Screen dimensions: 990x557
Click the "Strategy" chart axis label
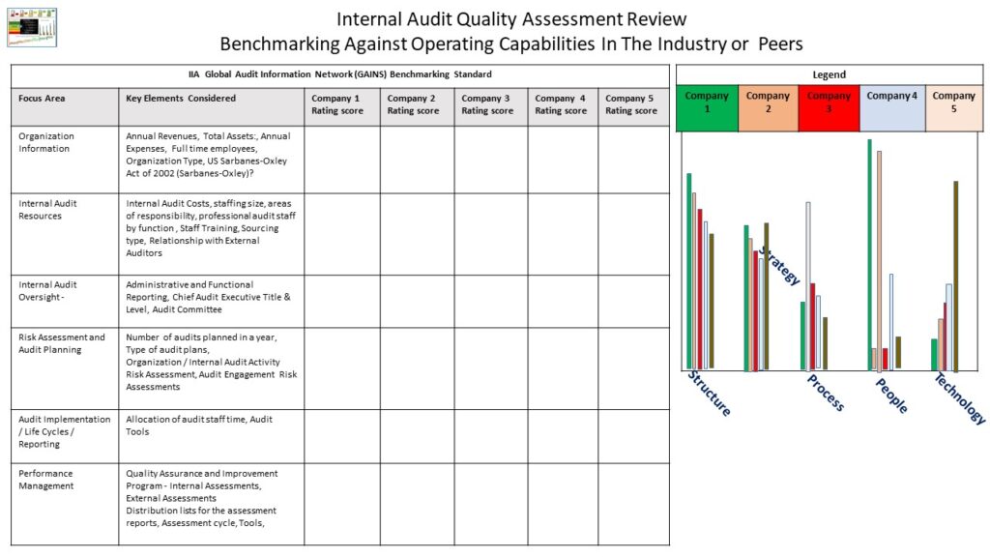click(x=780, y=265)
